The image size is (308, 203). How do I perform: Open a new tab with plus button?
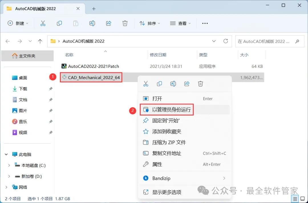click(94, 9)
